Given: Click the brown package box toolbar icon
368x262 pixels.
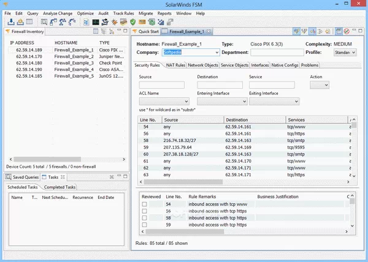Looking at the screenshot, I should [123, 22].
